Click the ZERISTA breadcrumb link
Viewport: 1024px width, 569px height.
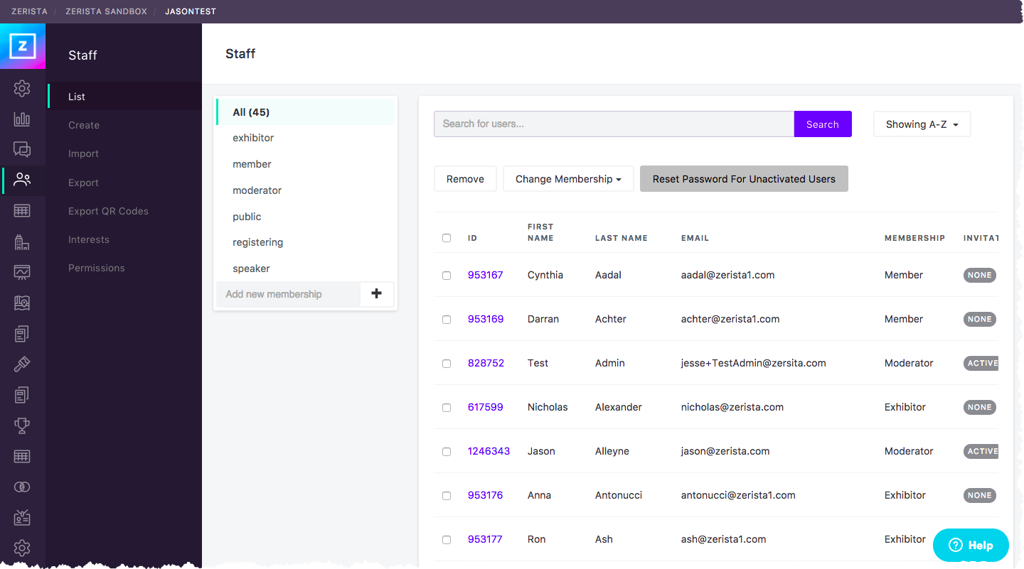tap(30, 11)
